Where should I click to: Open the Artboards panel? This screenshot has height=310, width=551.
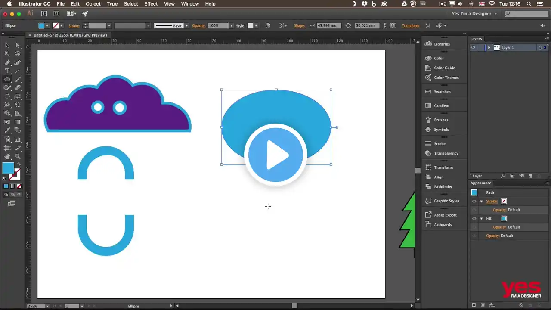(443, 225)
